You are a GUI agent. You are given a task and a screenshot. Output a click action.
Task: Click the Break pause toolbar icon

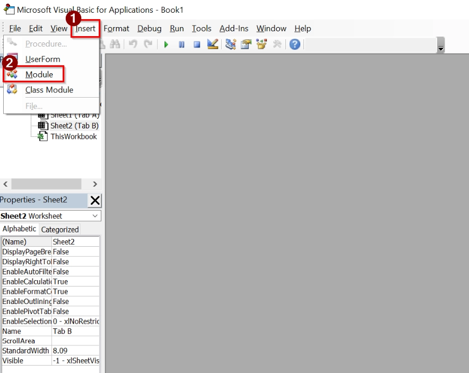(x=181, y=45)
